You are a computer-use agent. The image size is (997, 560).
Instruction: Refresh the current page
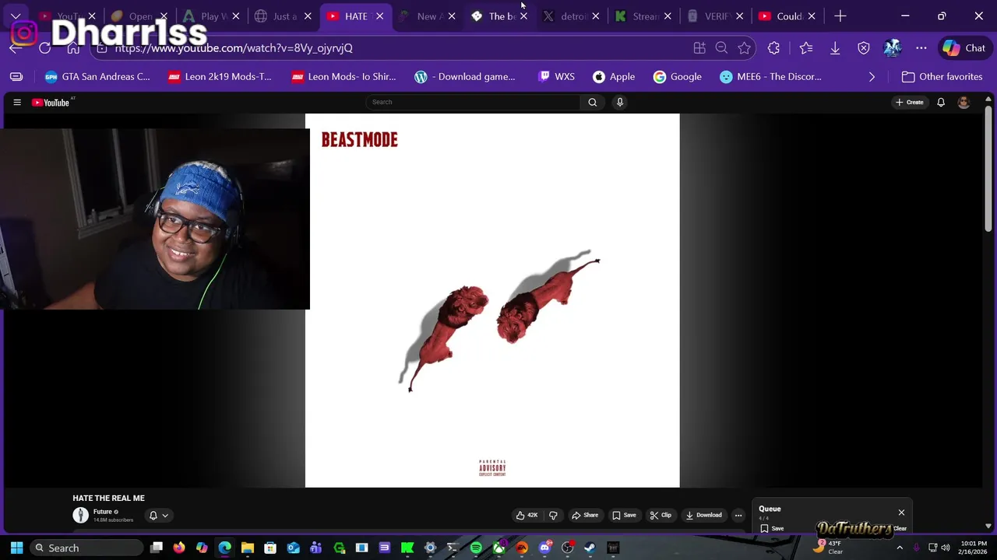pos(44,48)
